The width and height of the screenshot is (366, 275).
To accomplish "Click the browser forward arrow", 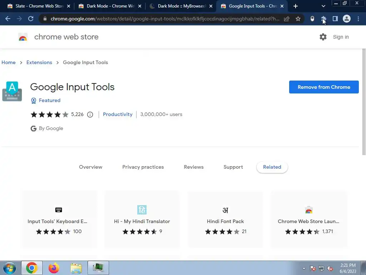I will tap(19, 19).
